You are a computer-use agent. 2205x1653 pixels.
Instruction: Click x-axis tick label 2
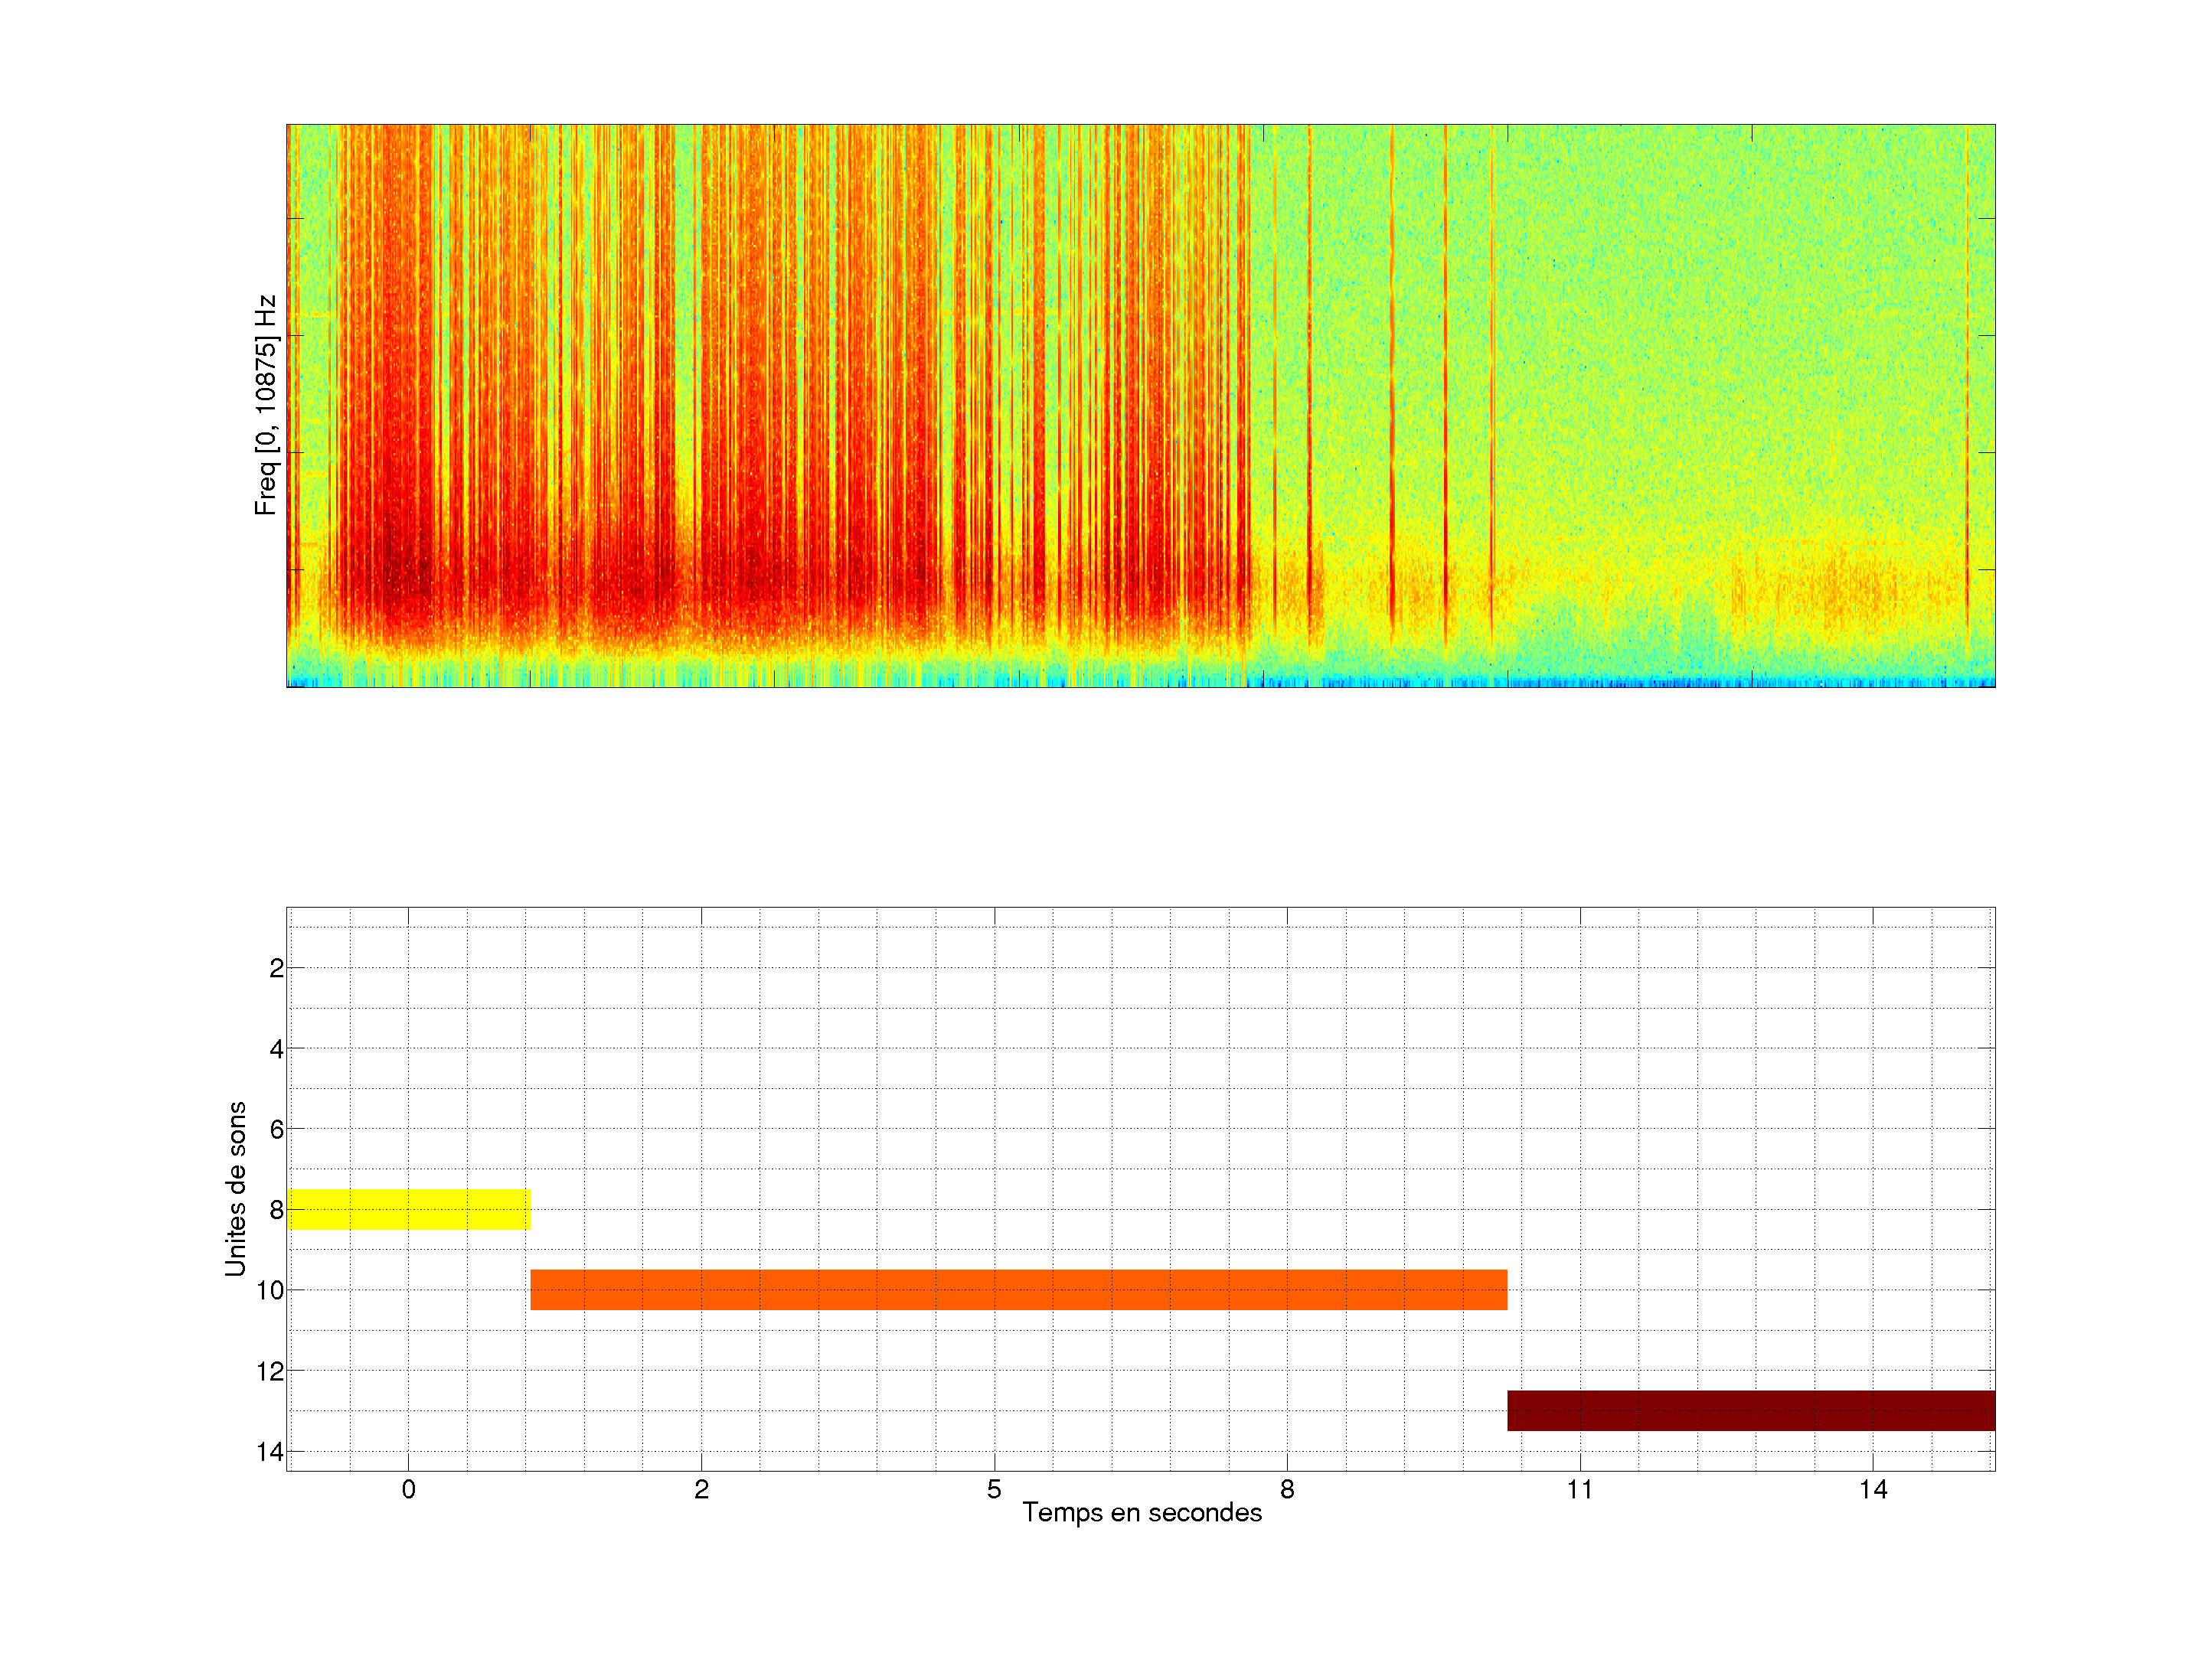[x=701, y=1489]
